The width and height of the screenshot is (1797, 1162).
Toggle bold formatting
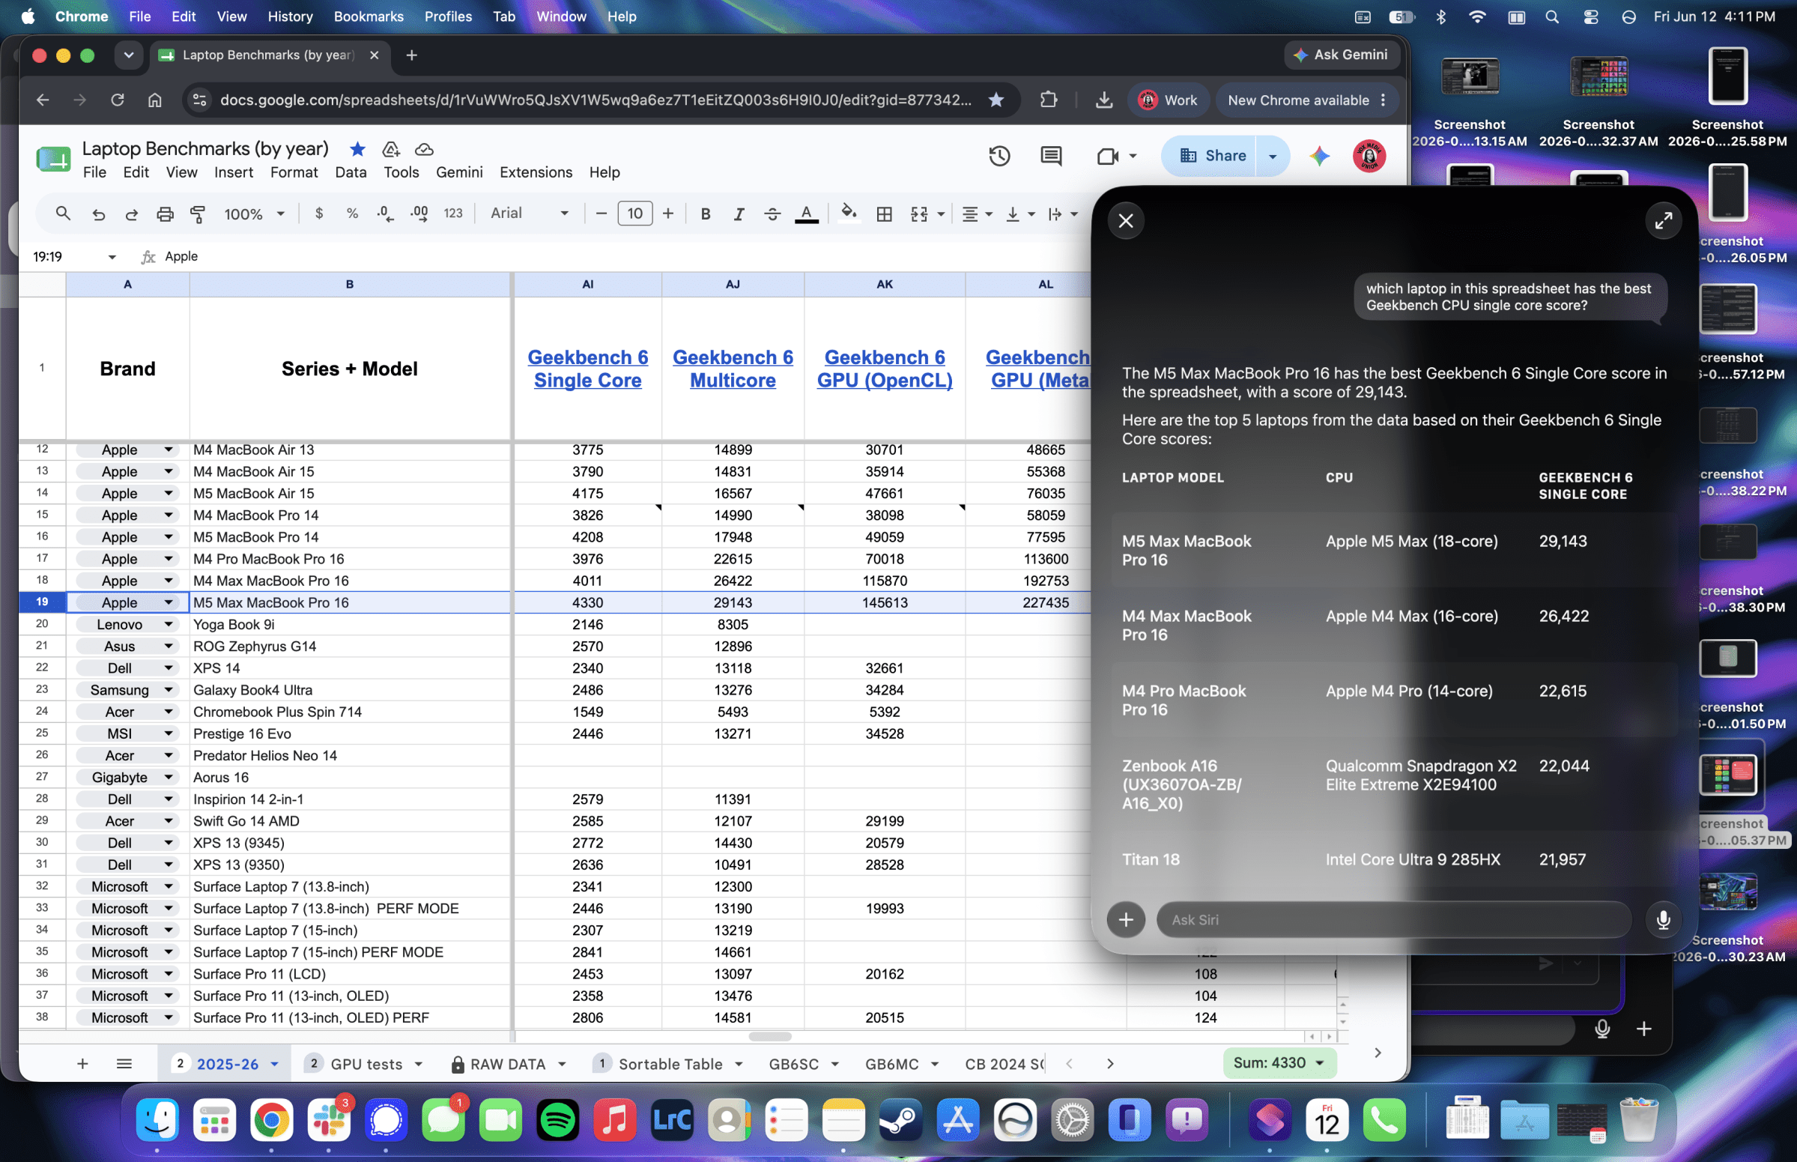click(706, 214)
